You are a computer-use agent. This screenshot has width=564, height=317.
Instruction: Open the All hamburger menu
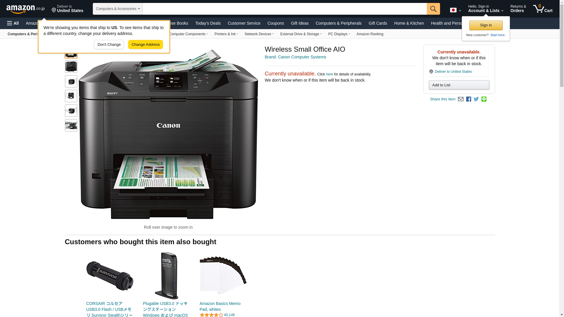click(13, 23)
